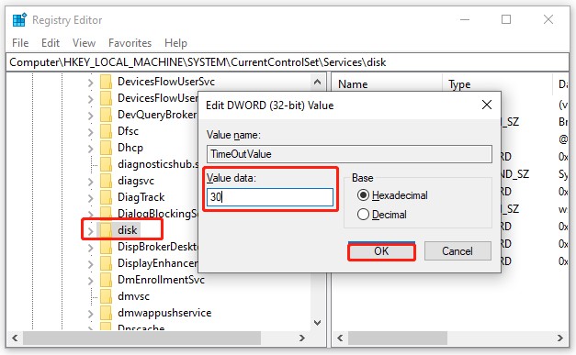Expand the DiagTrack key
The image size is (576, 355).
pos(90,198)
